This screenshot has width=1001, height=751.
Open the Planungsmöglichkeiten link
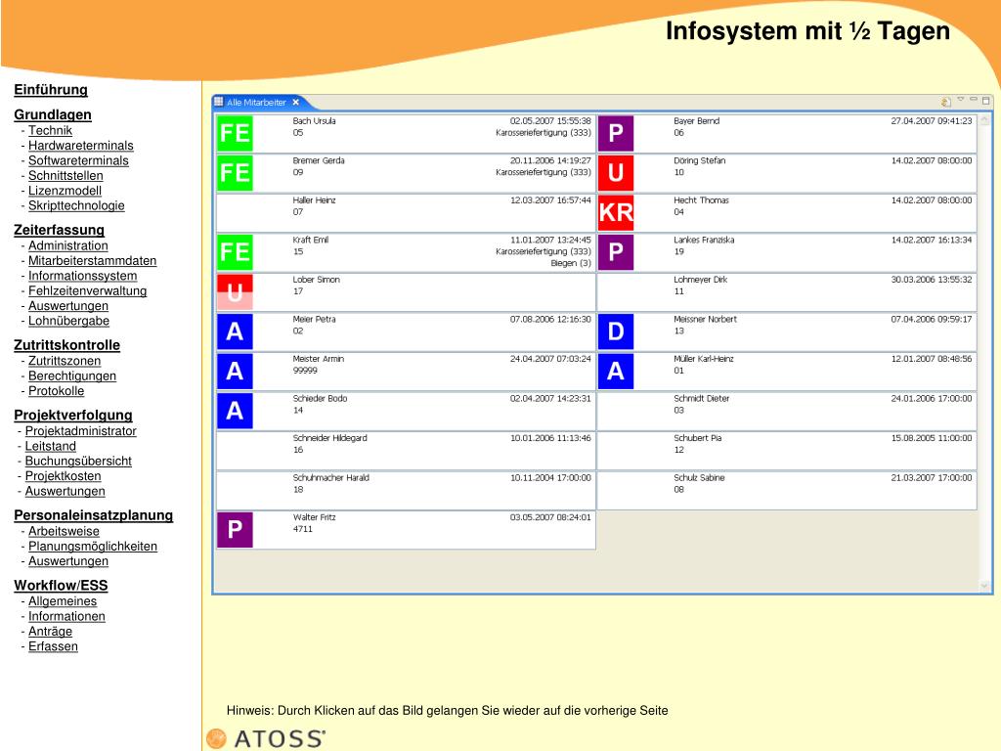(x=93, y=546)
